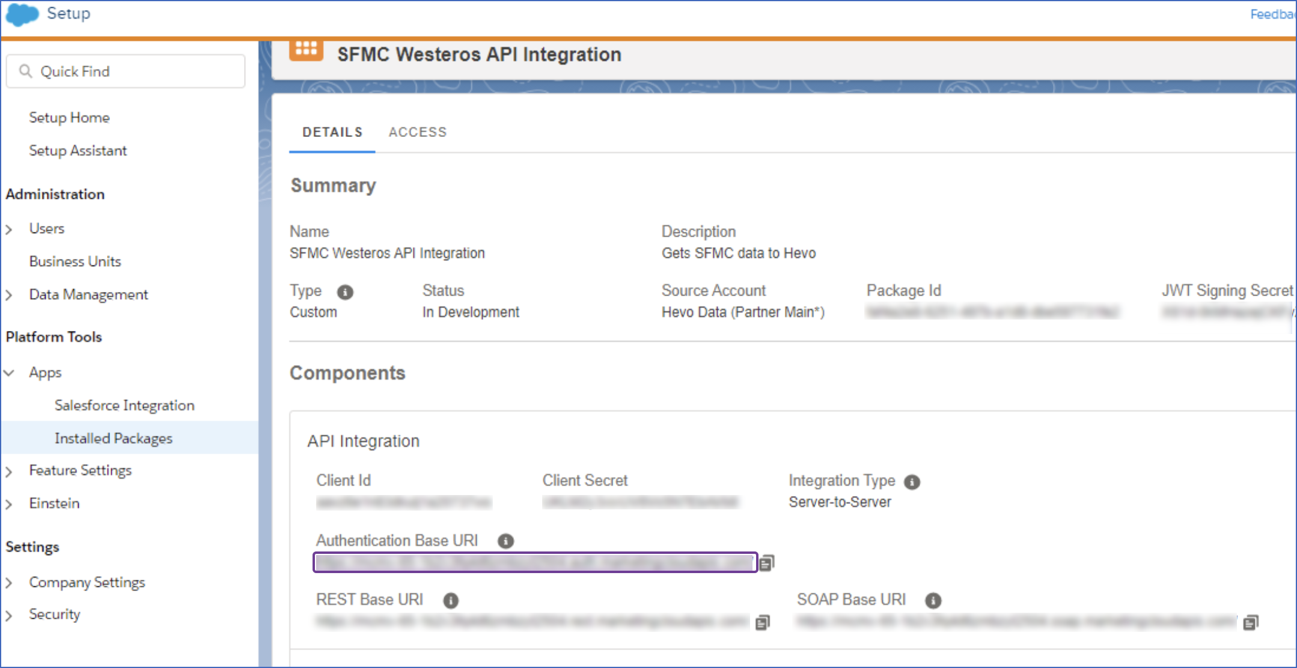Image resolution: width=1297 pixels, height=668 pixels.
Task: Click info icon next to SOAP Base URI
Action: pyautogui.click(x=933, y=600)
